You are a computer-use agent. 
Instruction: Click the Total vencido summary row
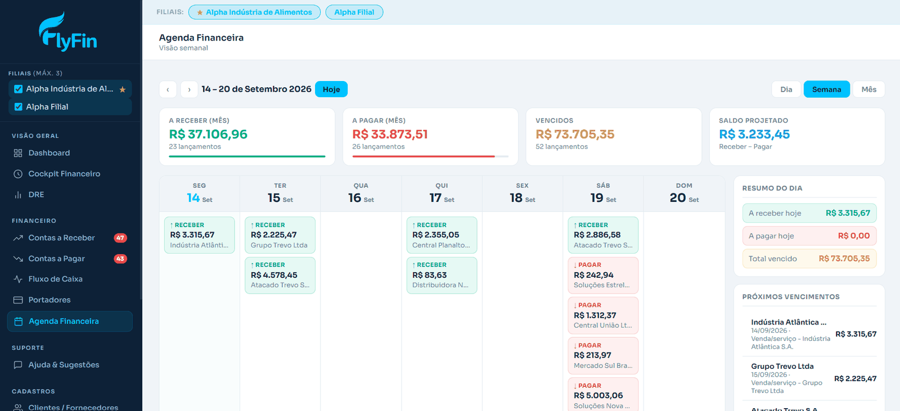(809, 259)
